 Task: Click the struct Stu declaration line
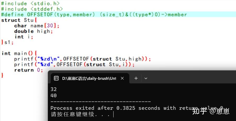click(x=19, y=20)
